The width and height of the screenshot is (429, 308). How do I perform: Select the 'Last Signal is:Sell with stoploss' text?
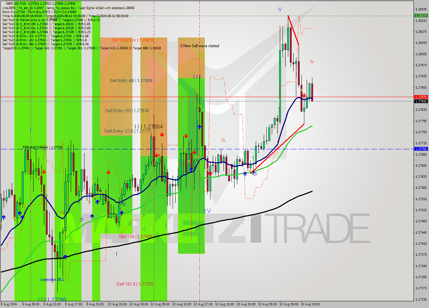coord(108,8)
